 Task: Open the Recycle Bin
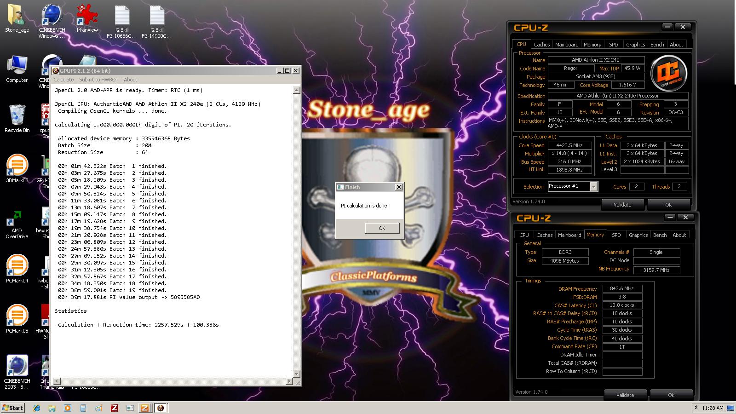coord(17,119)
